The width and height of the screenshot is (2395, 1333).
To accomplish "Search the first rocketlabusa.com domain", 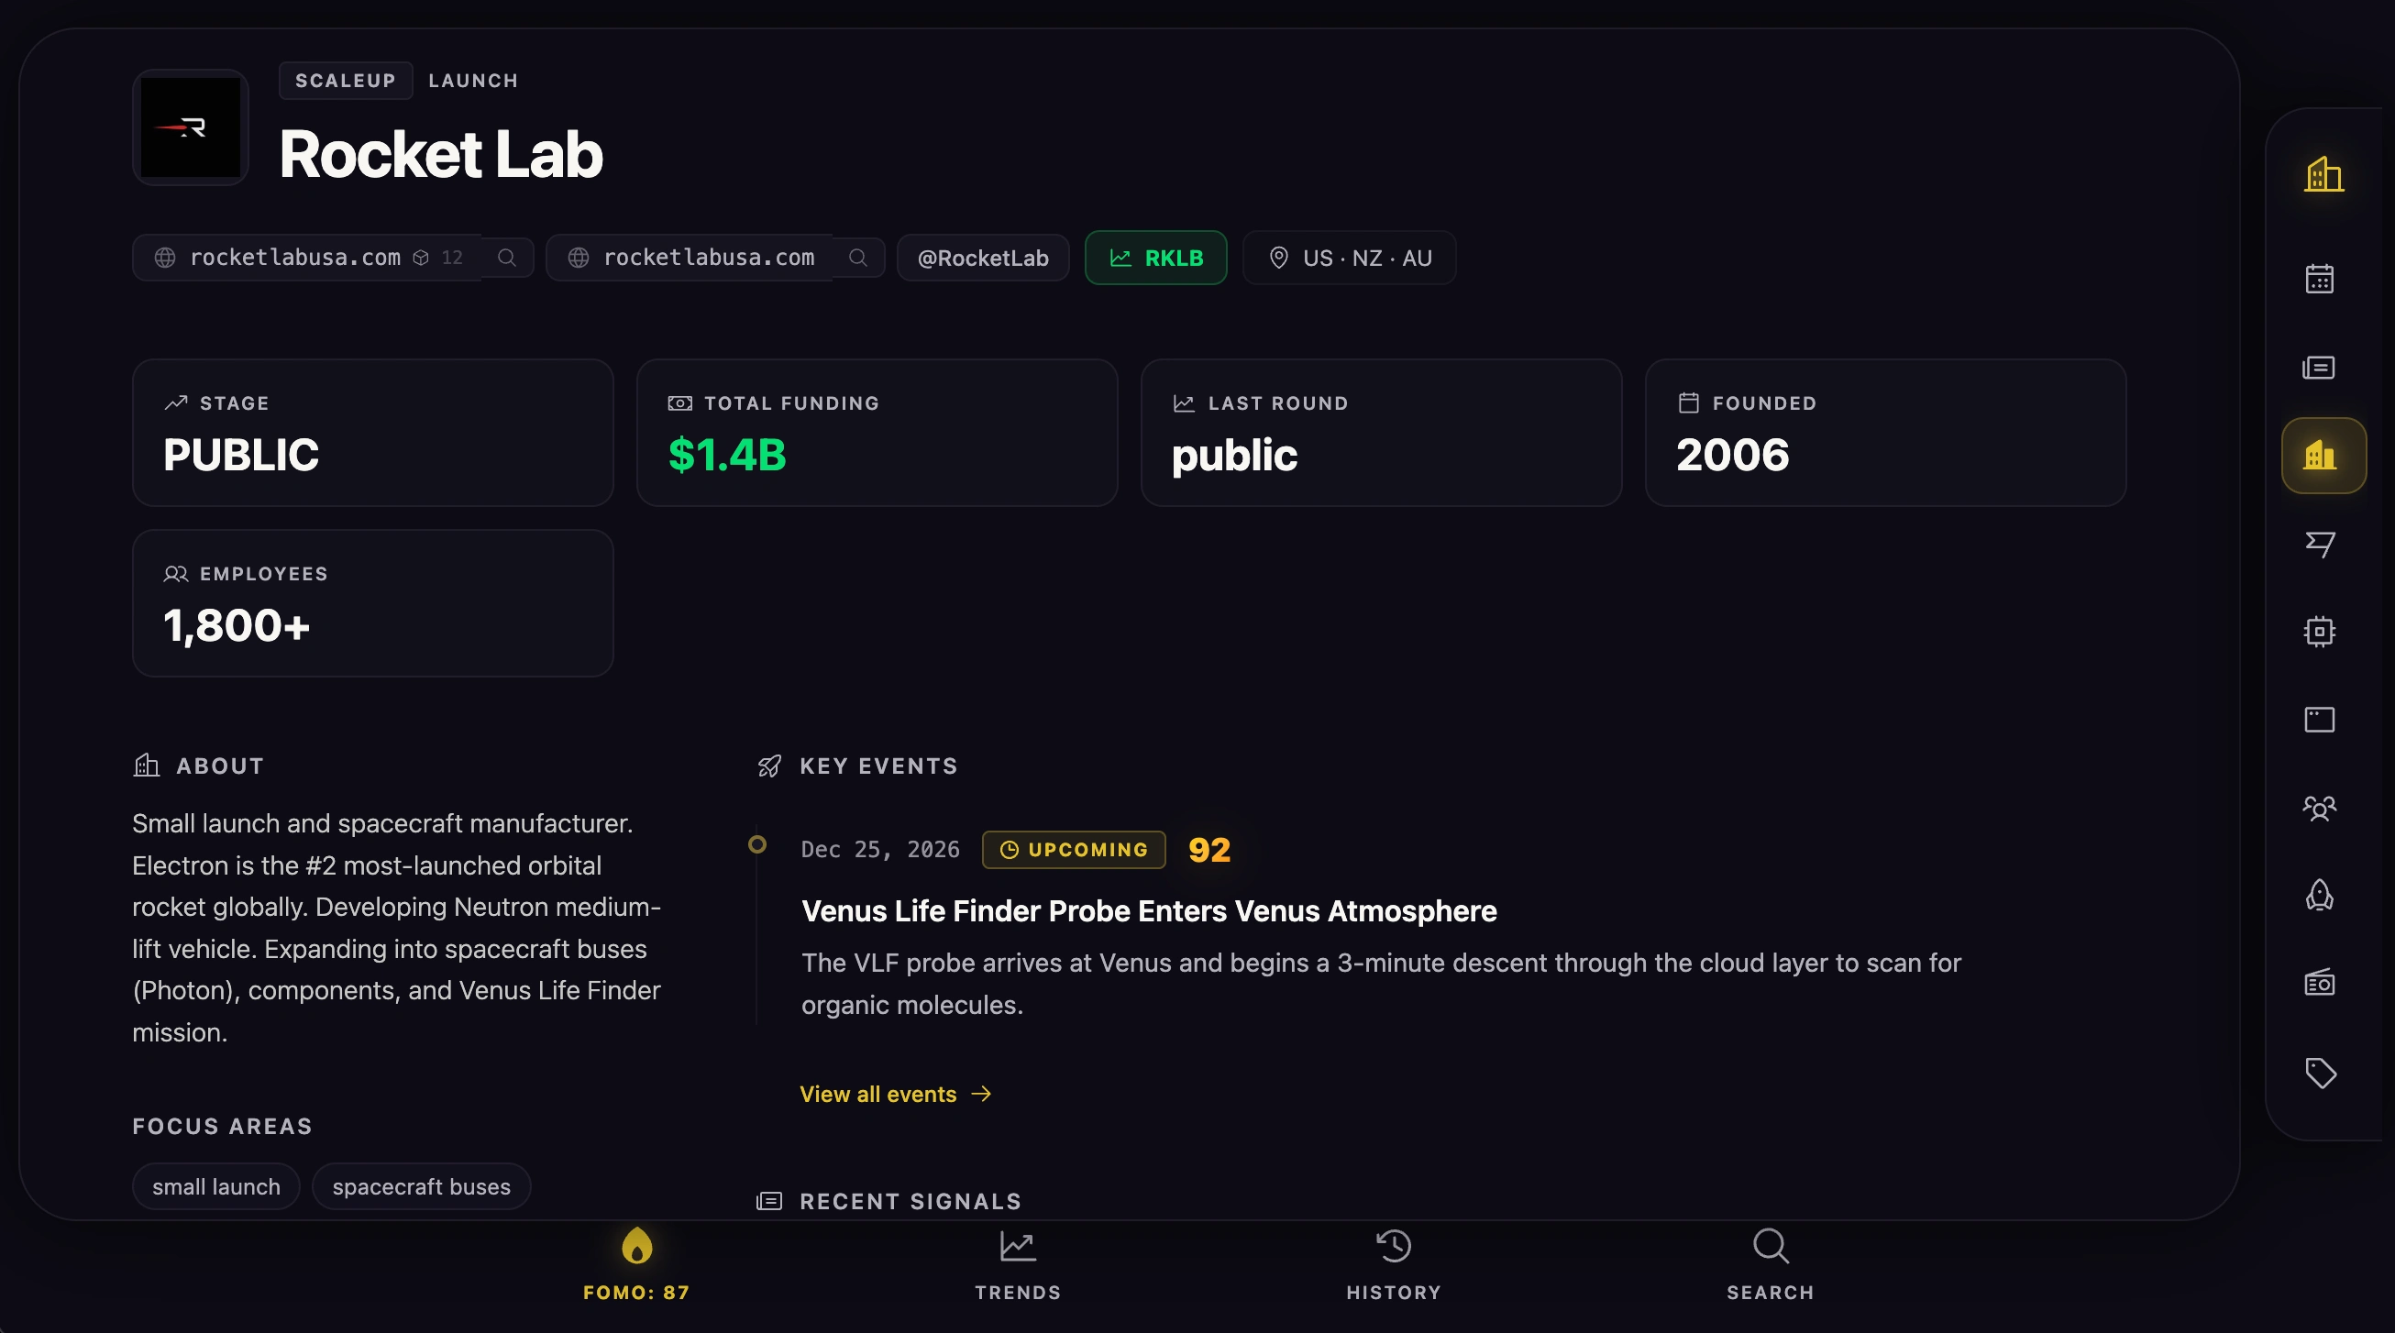I will pos(507,258).
